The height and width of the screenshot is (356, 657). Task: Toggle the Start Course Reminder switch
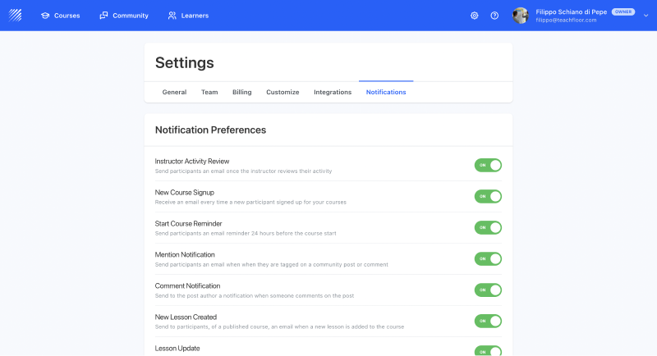488,228
